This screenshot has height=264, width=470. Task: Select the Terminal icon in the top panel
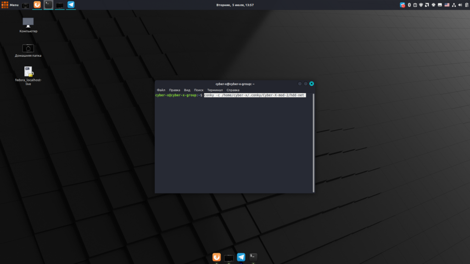pos(48,5)
